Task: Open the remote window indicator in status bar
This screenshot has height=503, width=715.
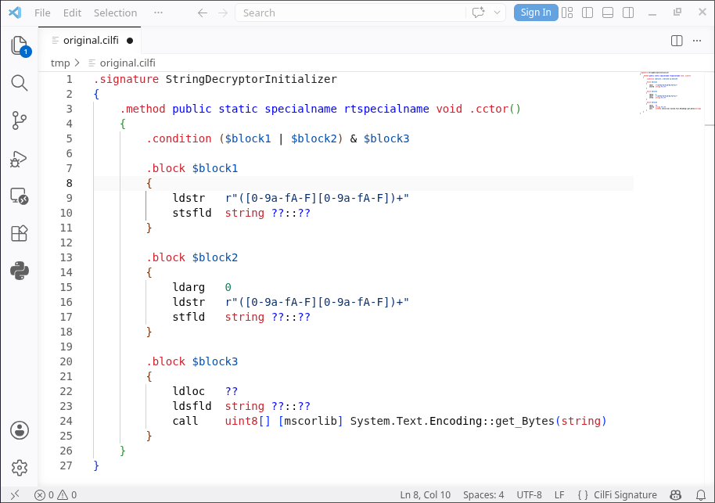Action: (x=15, y=495)
